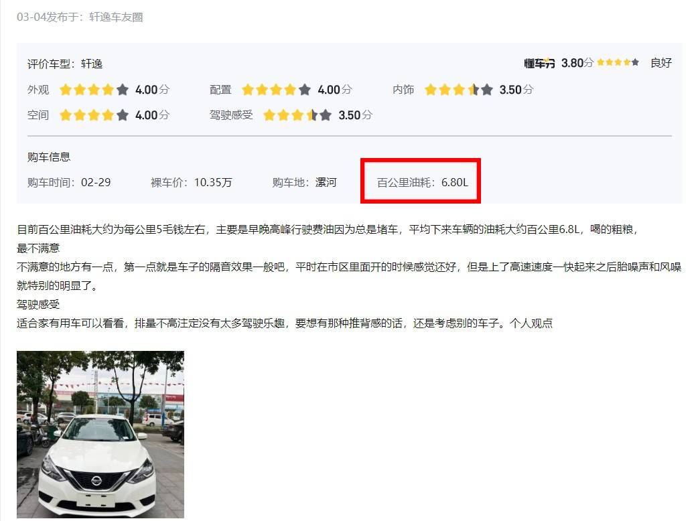Click the 内饰 3.50分 score

pos(516,90)
